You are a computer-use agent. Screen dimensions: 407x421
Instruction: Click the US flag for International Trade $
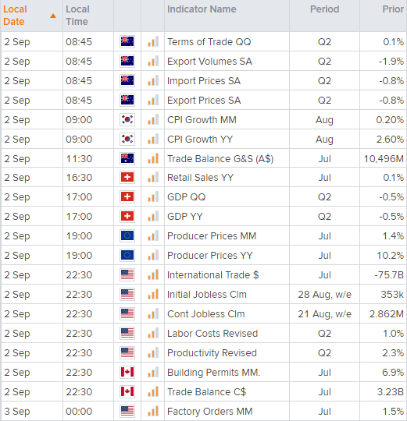[x=127, y=274]
